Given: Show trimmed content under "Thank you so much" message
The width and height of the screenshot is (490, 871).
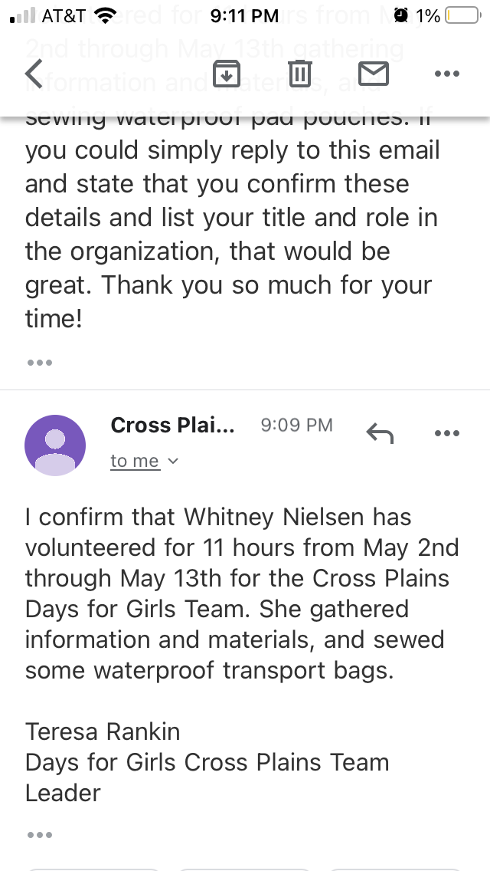Looking at the screenshot, I should click(39, 363).
